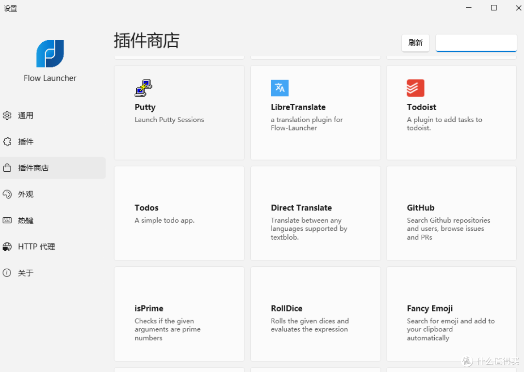Open the 热键 settings page

[x=25, y=220]
